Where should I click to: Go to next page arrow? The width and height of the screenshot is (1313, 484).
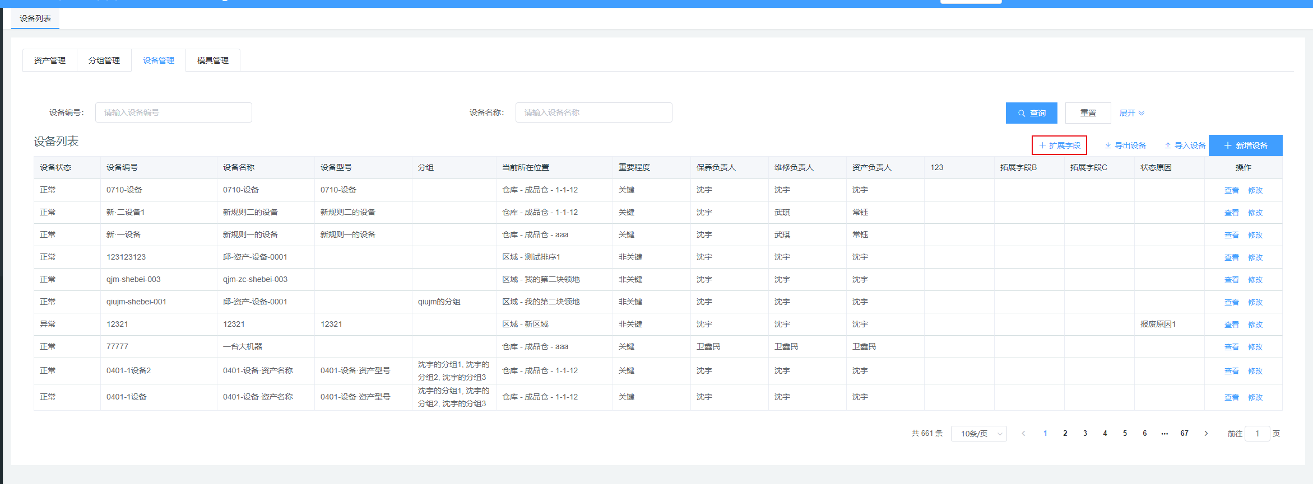click(x=1206, y=434)
